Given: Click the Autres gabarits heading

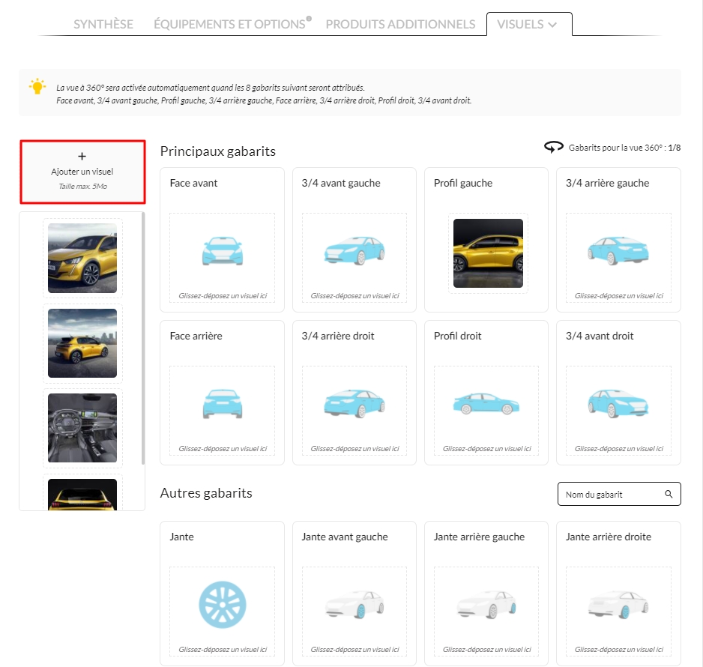Looking at the screenshot, I should click(x=206, y=492).
